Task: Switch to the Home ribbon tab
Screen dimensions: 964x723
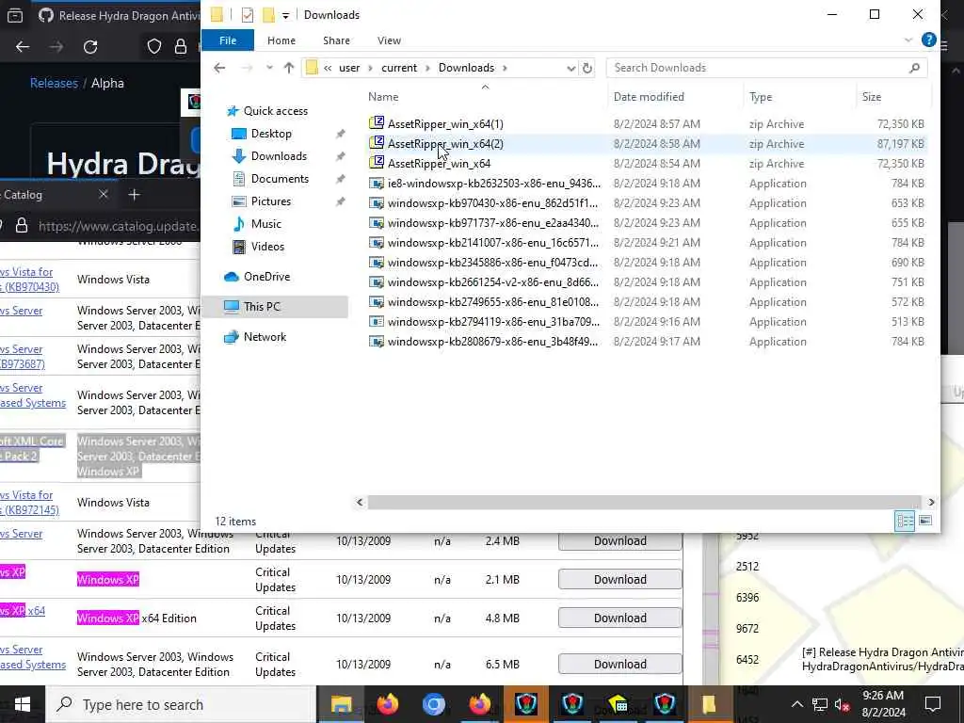Action: pos(281,40)
